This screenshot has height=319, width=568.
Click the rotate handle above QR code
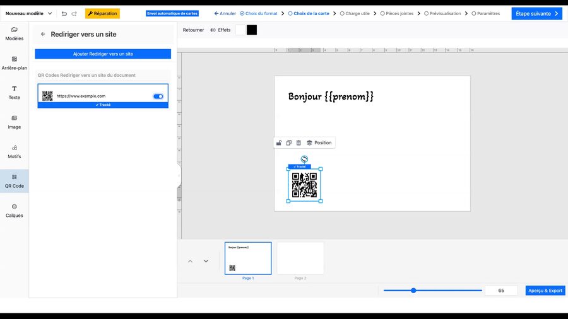click(x=304, y=159)
